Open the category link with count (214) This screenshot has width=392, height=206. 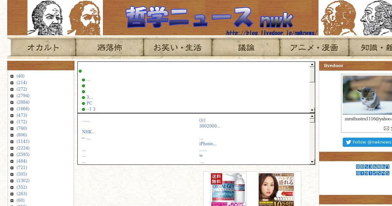click(x=22, y=83)
